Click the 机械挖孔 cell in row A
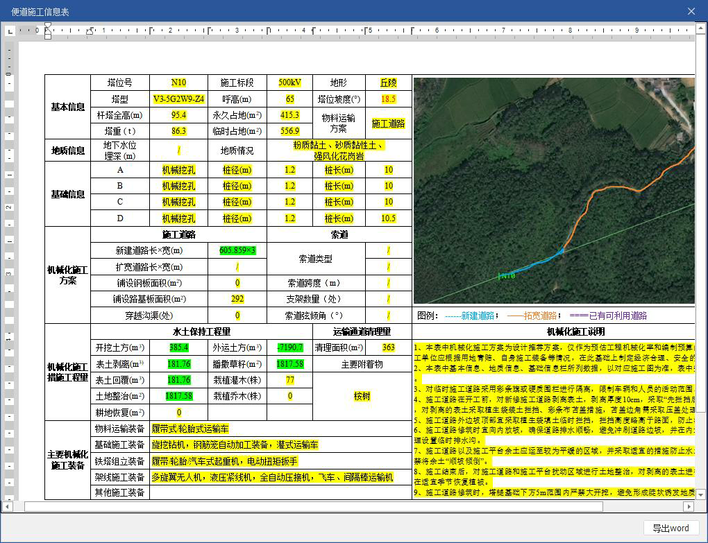The image size is (708, 543). (x=179, y=170)
